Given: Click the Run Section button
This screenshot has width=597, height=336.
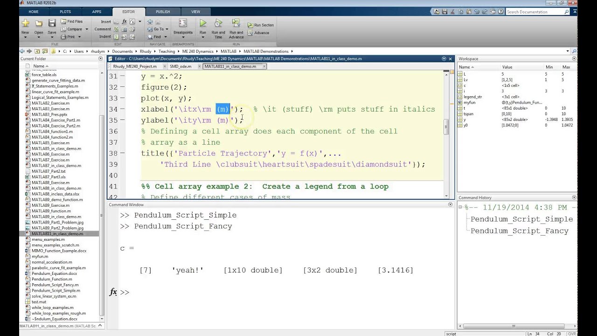Looking at the screenshot, I should pos(260,25).
